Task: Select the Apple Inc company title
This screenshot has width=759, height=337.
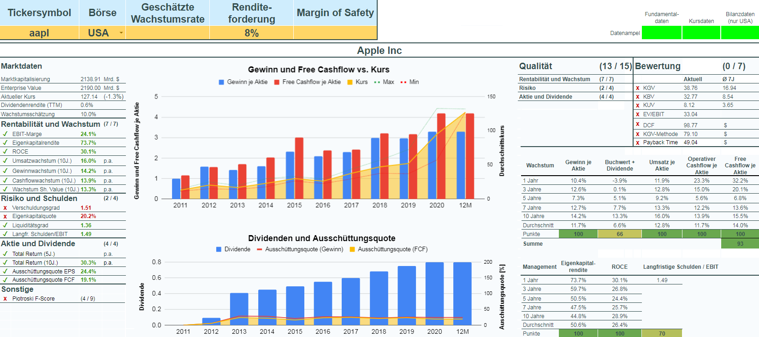Action: click(x=379, y=51)
